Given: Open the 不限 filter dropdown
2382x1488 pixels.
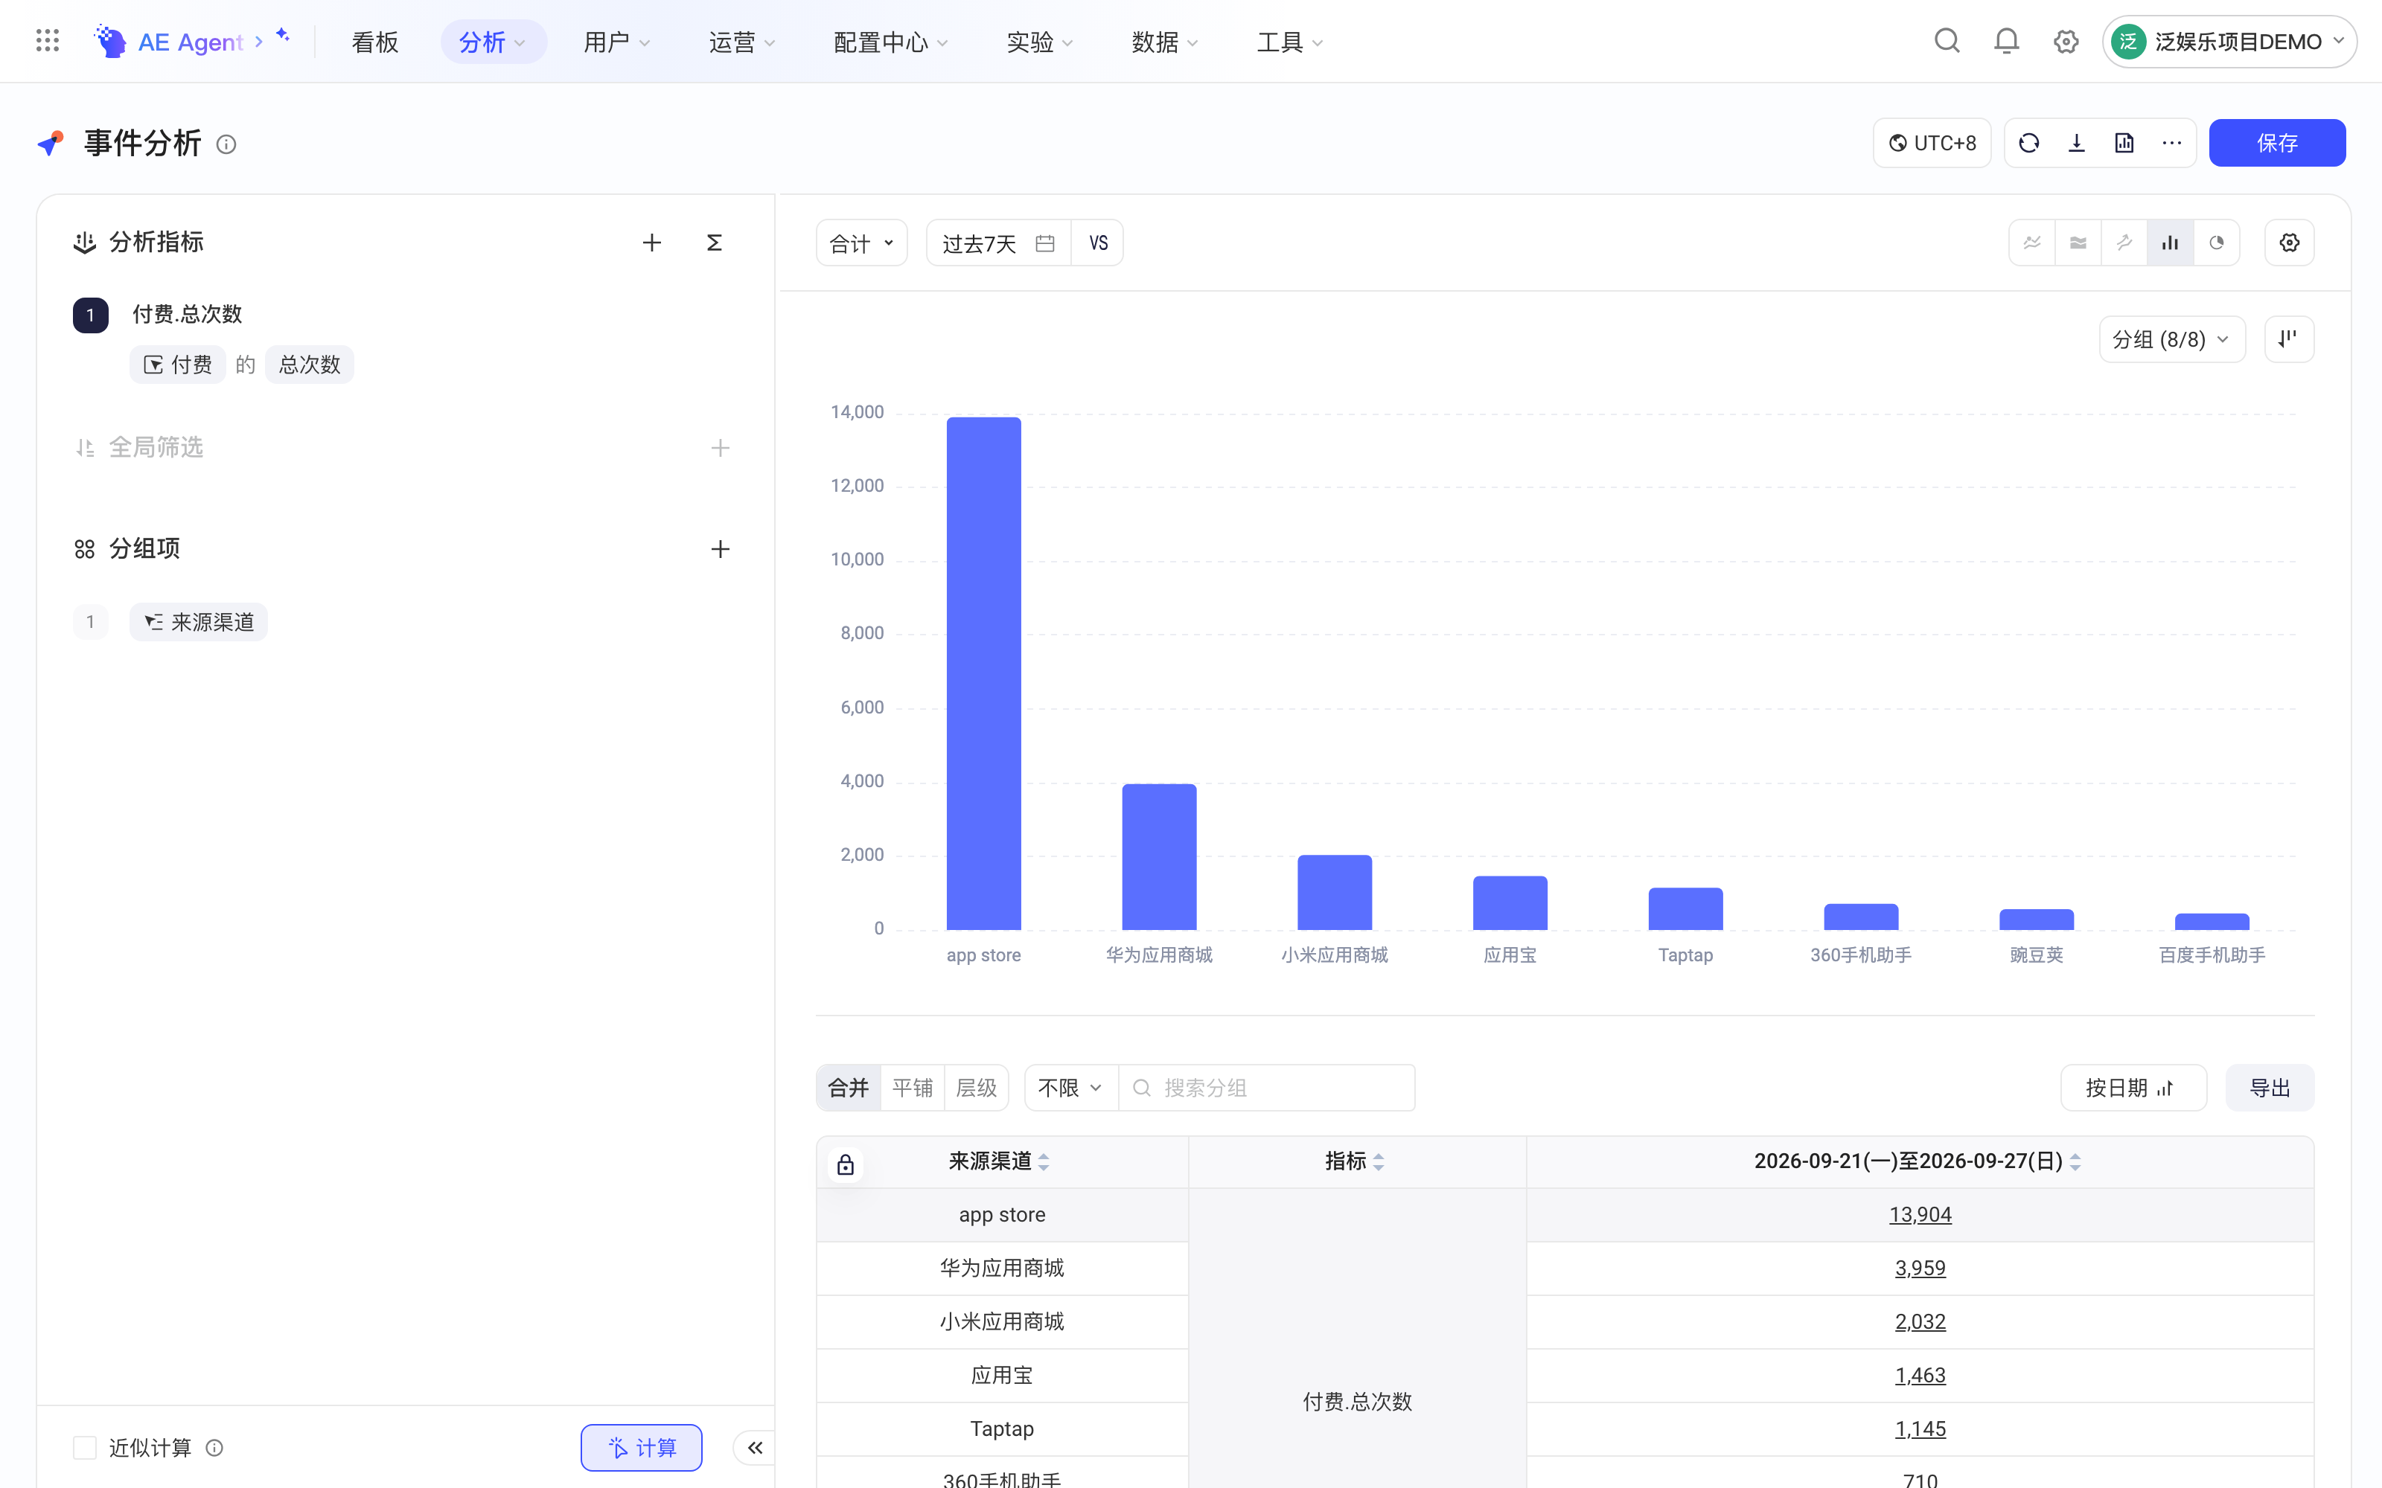Looking at the screenshot, I should pos(1071,1088).
